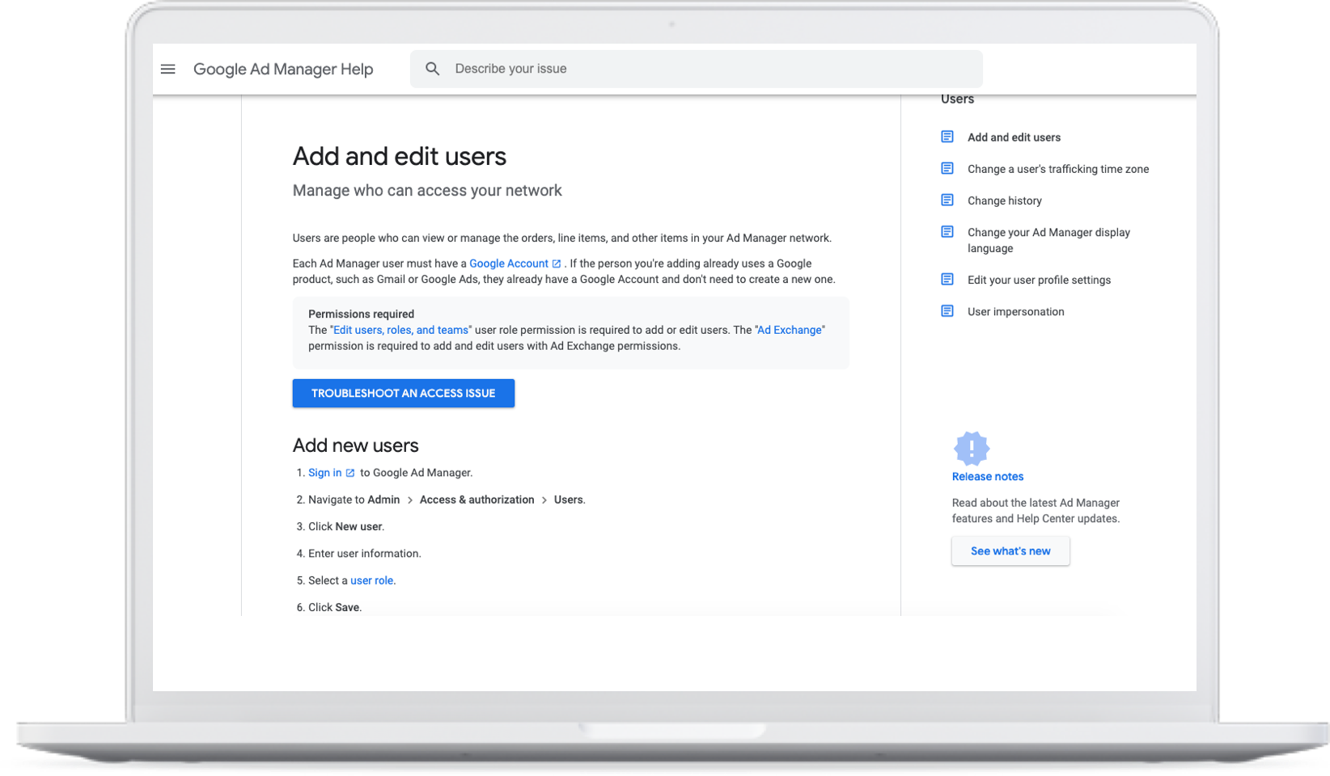Click the article icon beside Change a user's trafficking time zone
1330x776 pixels.
pos(947,168)
